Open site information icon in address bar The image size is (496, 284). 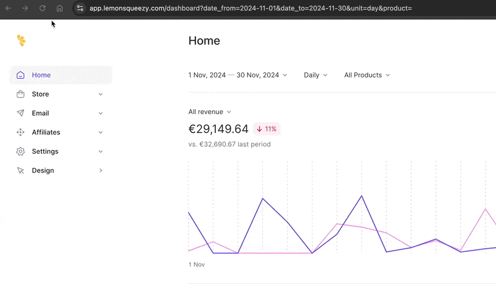point(80,8)
